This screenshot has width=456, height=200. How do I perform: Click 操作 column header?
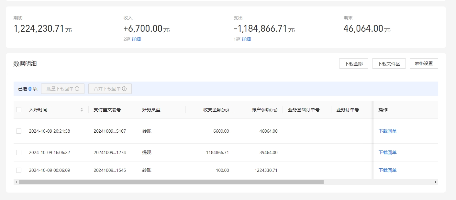(x=383, y=110)
